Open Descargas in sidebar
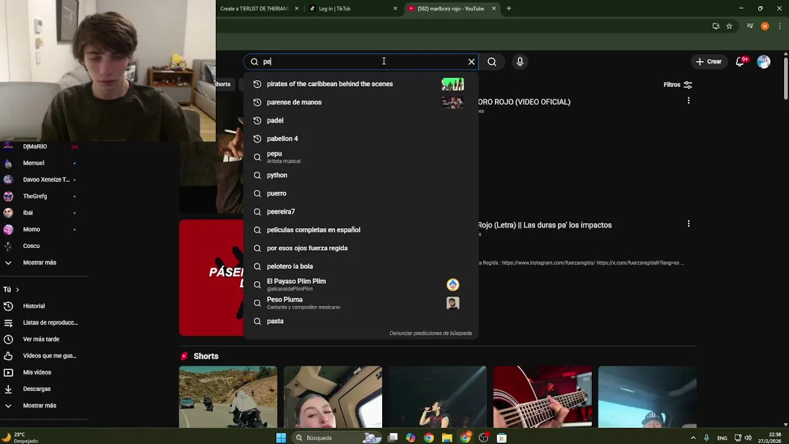789x444 pixels. coord(40,389)
